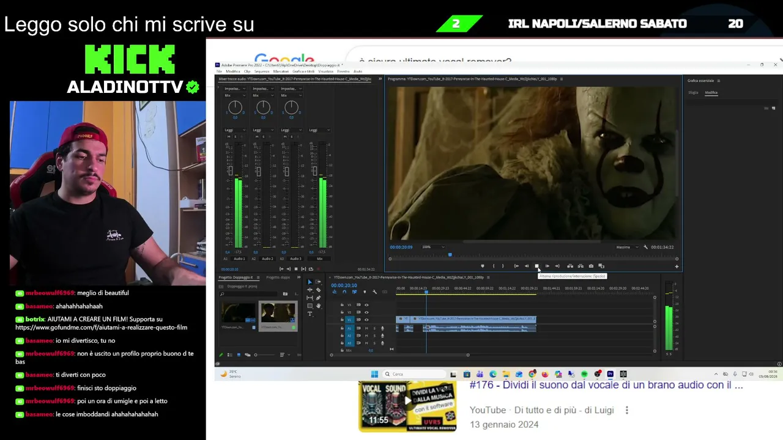
Task: Enable voice-over record on track A1
Action: coord(382,328)
